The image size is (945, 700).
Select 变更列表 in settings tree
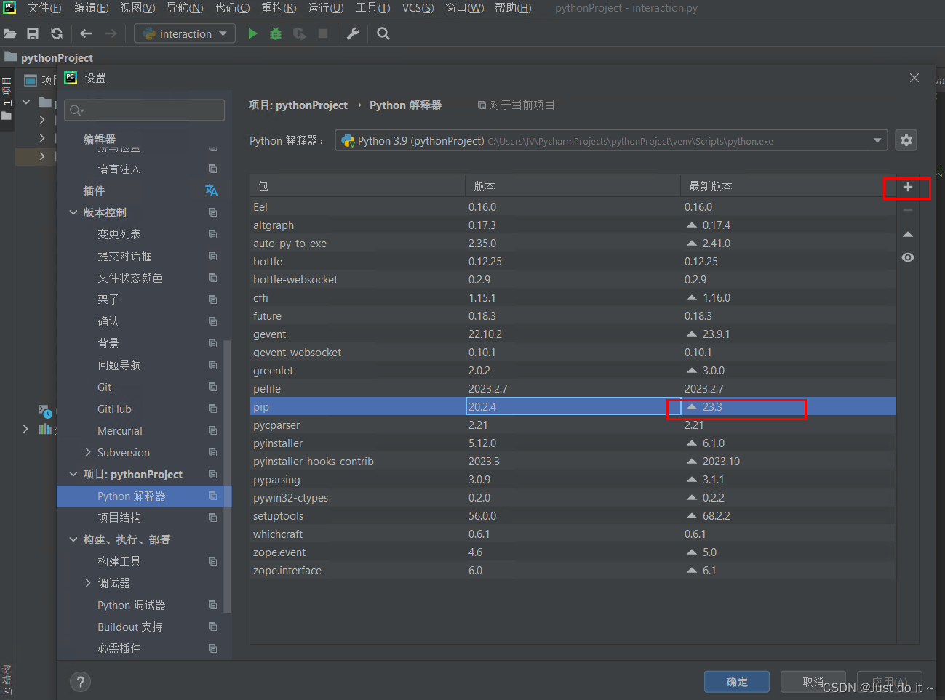pyautogui.click(x=119, y=234)
